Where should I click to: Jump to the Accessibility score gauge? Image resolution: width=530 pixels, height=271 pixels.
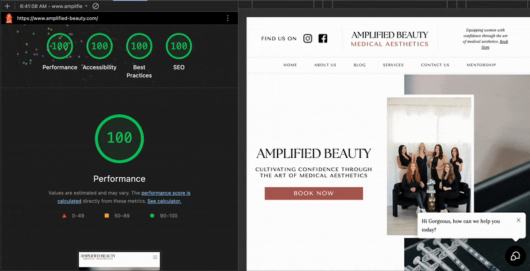click(99, 46)
